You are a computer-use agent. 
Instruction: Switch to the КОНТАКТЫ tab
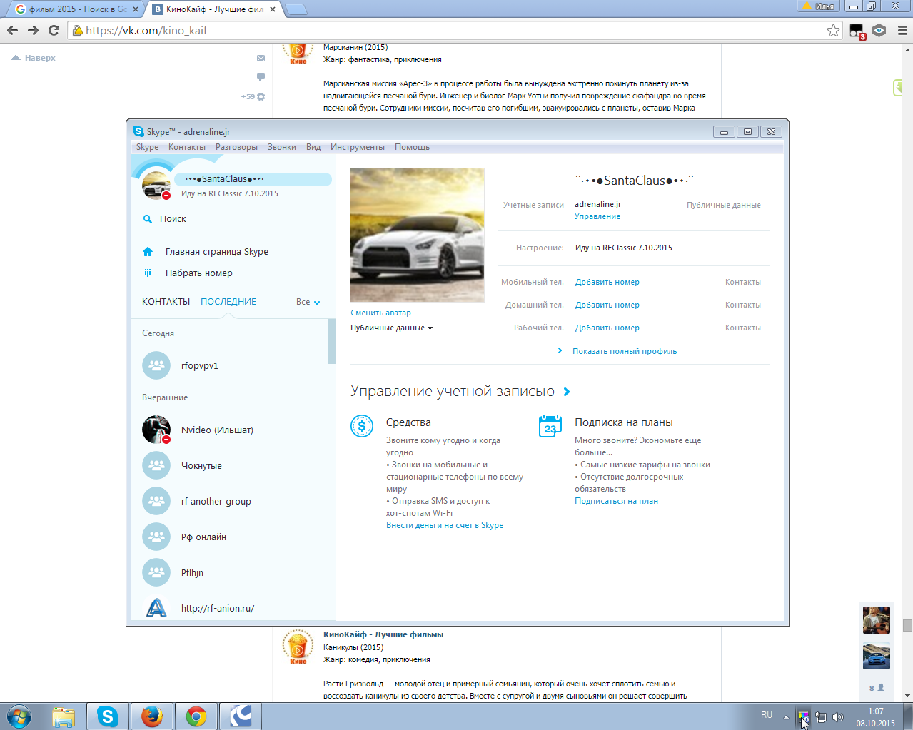coord(166,302)
